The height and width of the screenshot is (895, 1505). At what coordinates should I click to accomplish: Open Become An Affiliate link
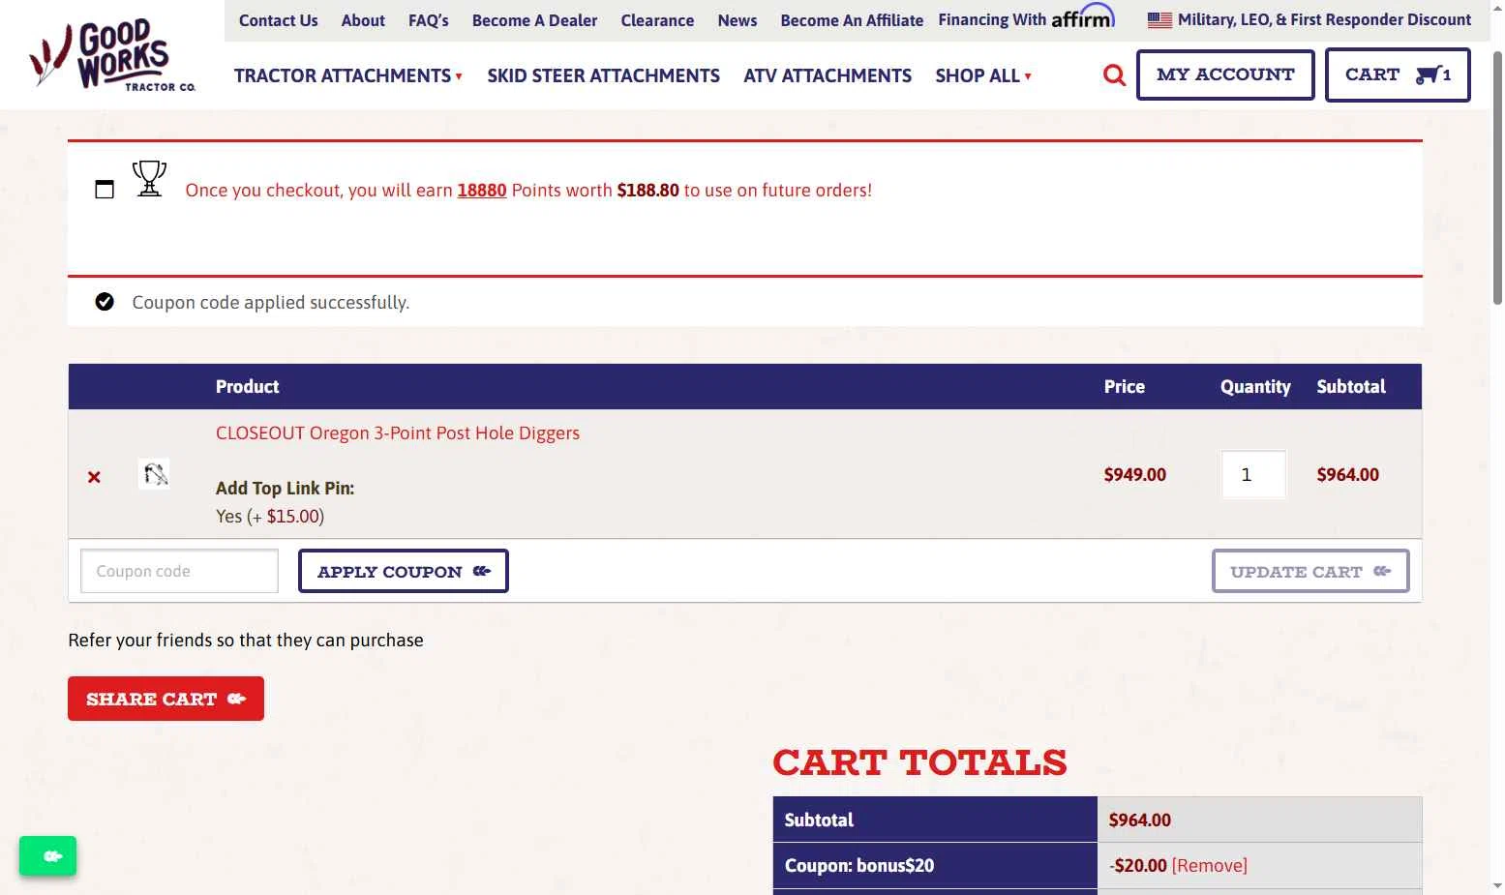point(852,20)
